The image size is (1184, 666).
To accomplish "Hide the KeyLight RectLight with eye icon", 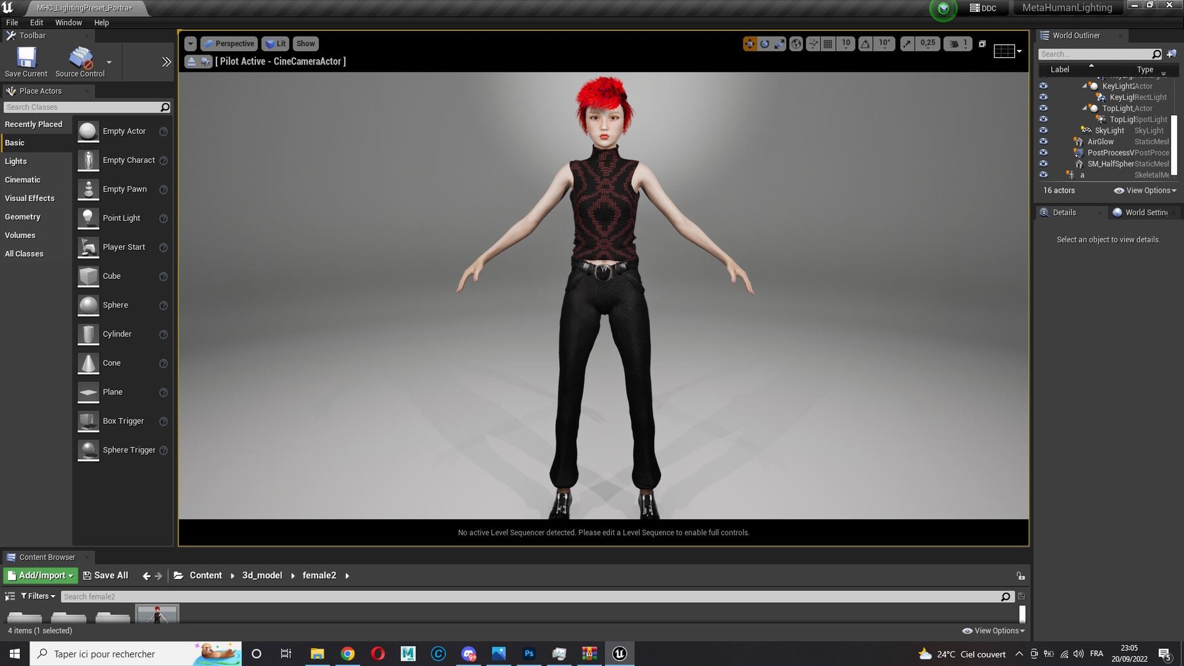I will 1043,97.
